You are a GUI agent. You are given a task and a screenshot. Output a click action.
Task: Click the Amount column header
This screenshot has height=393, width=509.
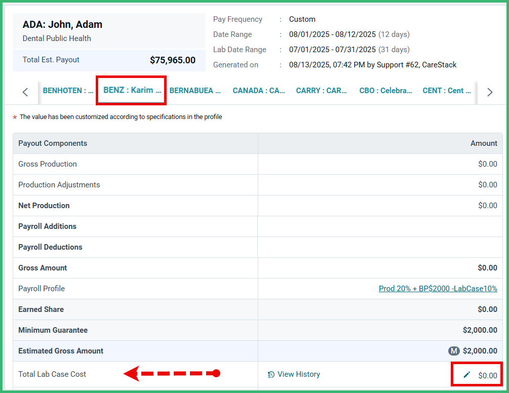click(x=484, y=143)
